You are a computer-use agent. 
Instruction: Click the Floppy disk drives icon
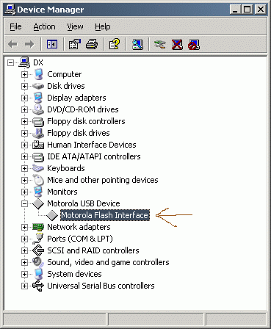[38, 133]
